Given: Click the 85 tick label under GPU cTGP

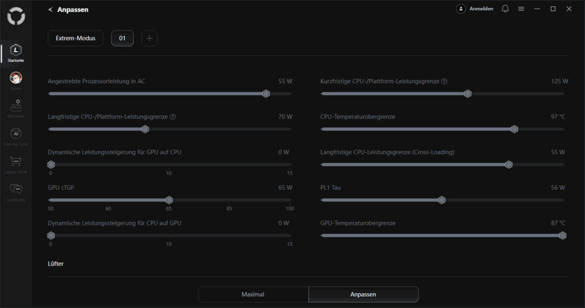Looking at the screenshot, I should (229, 208).
